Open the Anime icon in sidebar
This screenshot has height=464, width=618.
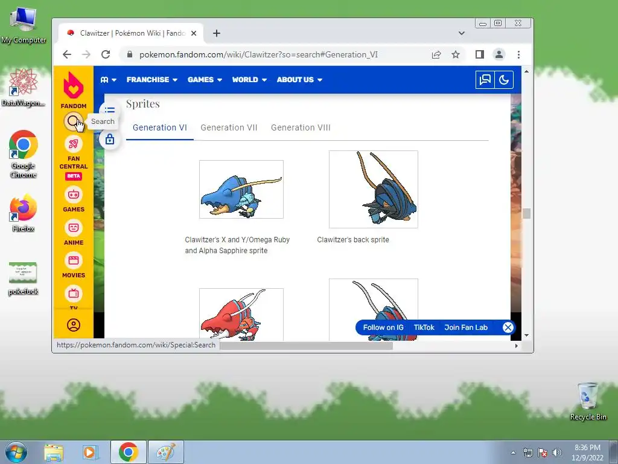tap(73, 228)
